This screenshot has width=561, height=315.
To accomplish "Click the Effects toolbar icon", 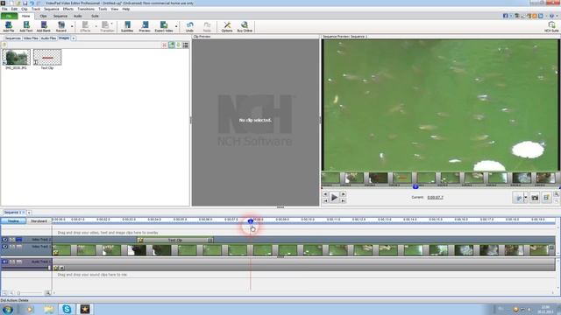I will [85, 26].
